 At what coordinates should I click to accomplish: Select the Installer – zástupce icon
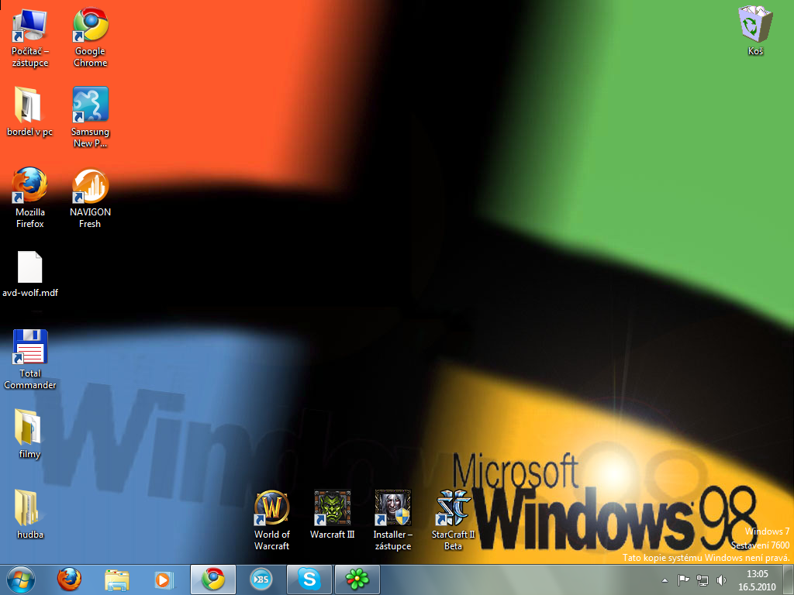[x=392, y=509]
